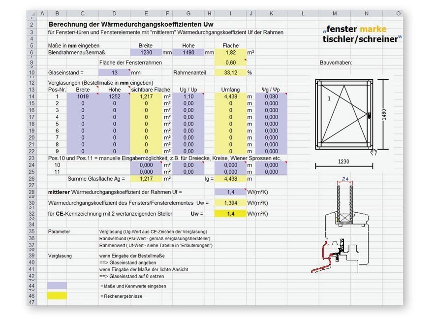Image resolution: width=436 pixels, height=322 pixels.
Task: Select the Höhe cell containing 1480
Action: click(188, 52)
